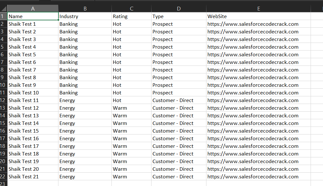Screen dimensions: 323x186
Task: Select Warm rating of Shaik Test 12
Action: pyautogui.click(x=131, y=108)
